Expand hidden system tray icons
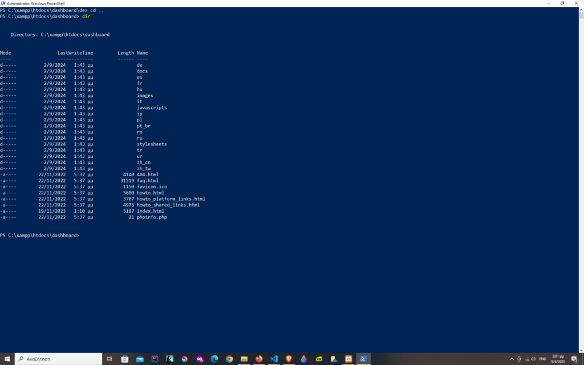584x365 pixels. click(x=512, y=359)
